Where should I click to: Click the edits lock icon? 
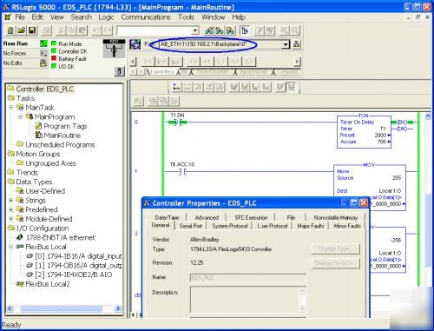coord(43,63)
